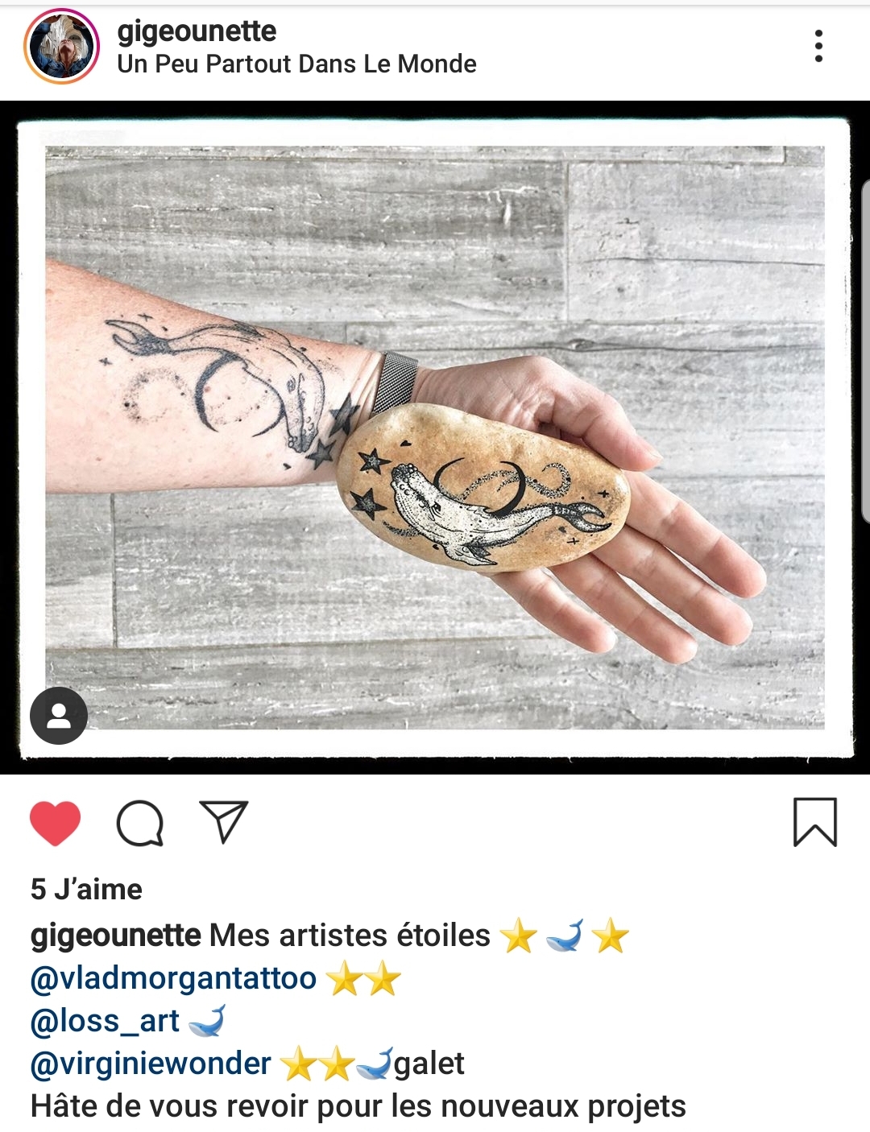Open location Un Peu Partout Dans Le Monde
The height and width of the screenshot is (1132, 870).
(x=296, y=64)
